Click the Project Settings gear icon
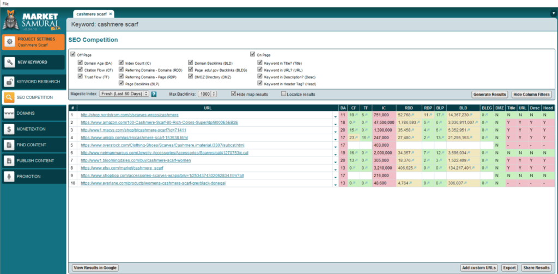 coord(10,42)
